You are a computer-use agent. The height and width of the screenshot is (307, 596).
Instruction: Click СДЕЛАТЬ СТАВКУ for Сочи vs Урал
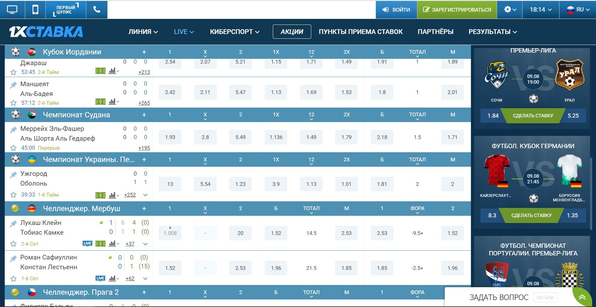click(533, 116)
